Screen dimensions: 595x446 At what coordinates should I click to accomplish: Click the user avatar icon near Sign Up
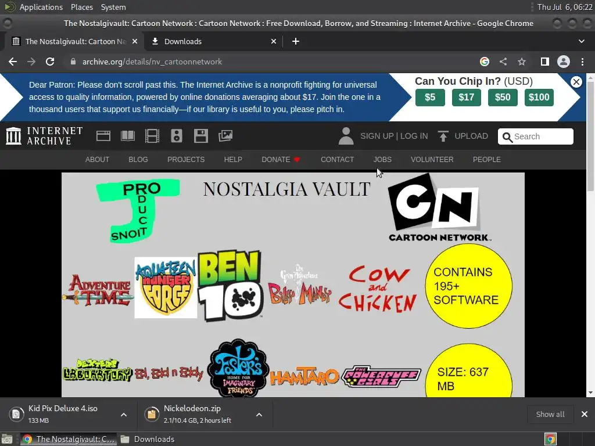346,136
